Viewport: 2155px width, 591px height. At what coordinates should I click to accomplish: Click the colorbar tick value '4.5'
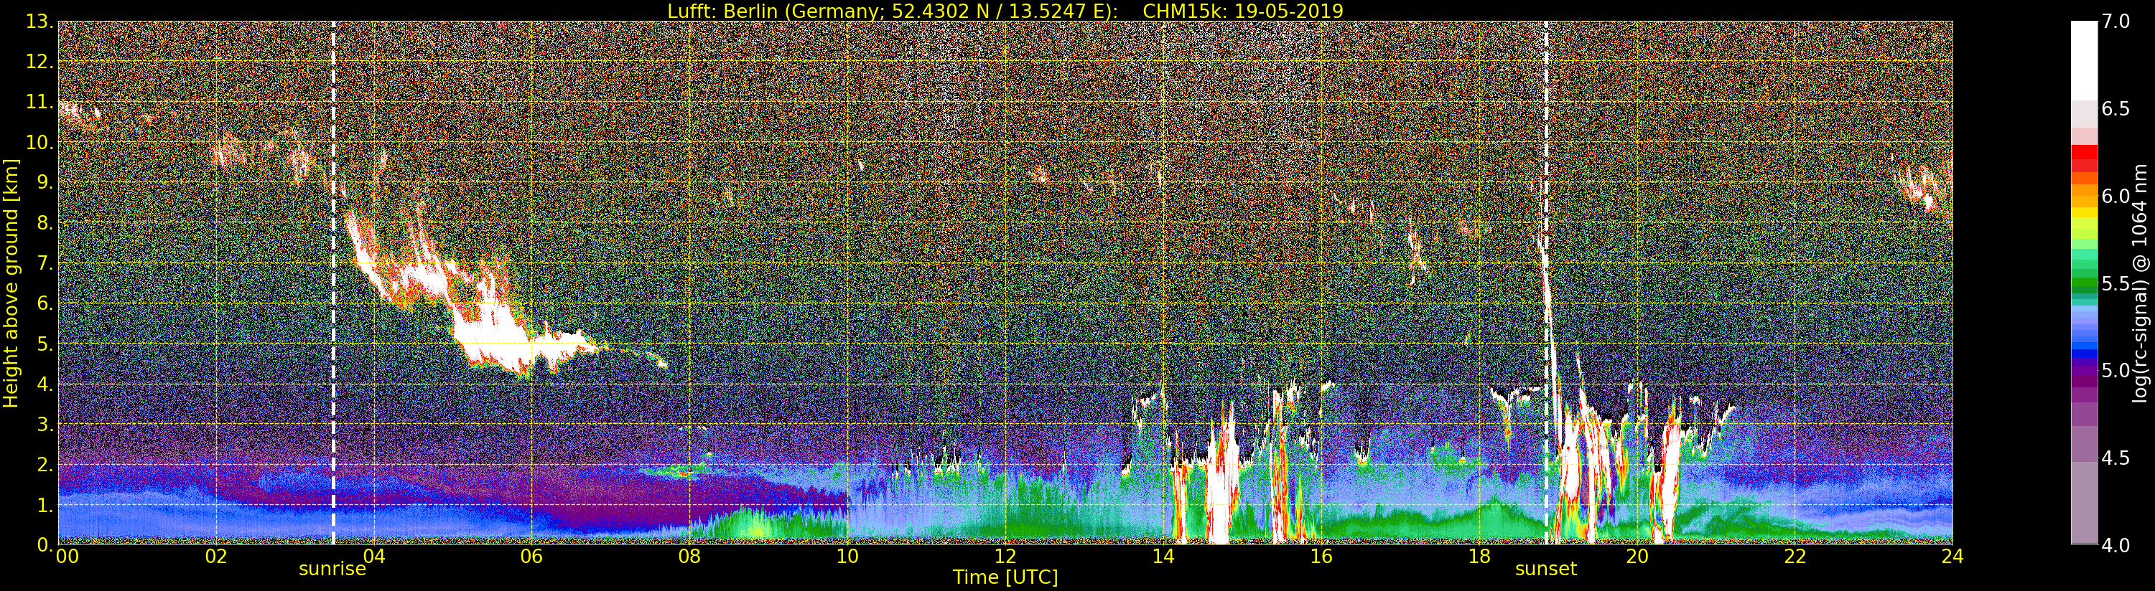[x=2116, y=458]
